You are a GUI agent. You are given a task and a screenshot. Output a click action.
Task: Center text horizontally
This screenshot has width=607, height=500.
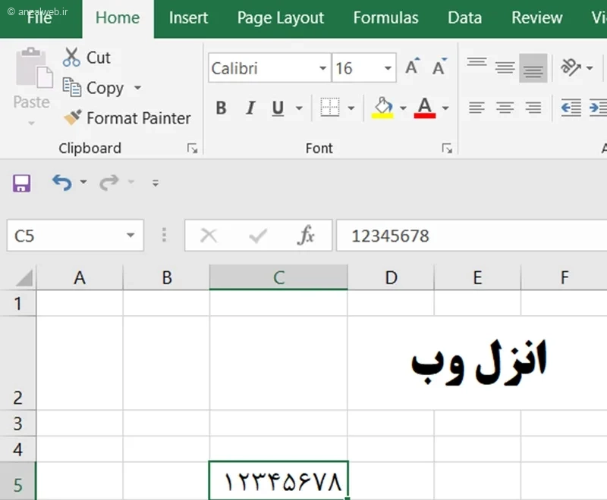coord(505,108)
